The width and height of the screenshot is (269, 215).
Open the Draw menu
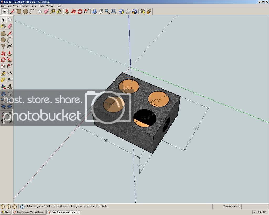click(x=33, y=6)
